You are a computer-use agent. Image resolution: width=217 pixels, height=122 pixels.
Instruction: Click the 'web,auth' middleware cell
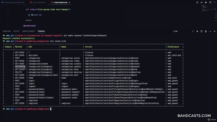pyautogui.click(x=172, y=78)
